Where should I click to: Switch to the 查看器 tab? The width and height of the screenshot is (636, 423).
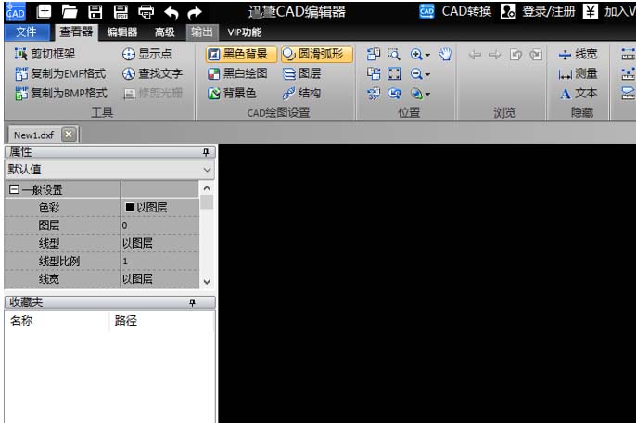(76, 32)
